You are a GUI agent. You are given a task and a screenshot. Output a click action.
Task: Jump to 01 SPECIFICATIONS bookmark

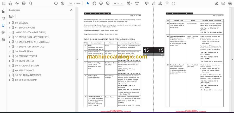pos(25,28)
